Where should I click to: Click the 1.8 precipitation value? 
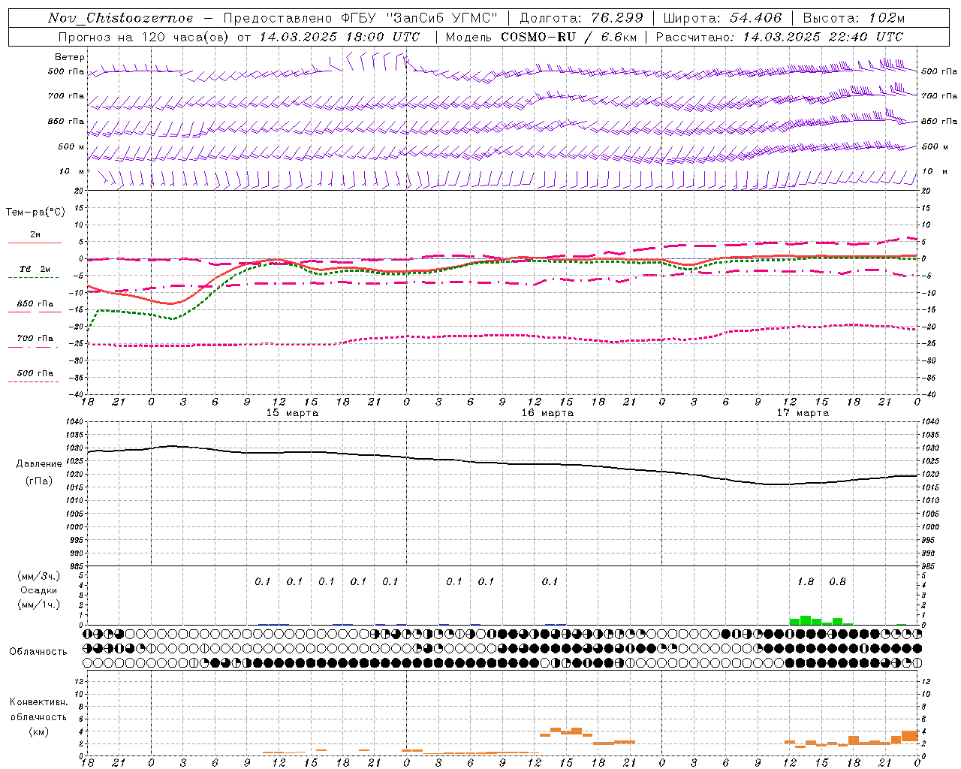[805, 582]
